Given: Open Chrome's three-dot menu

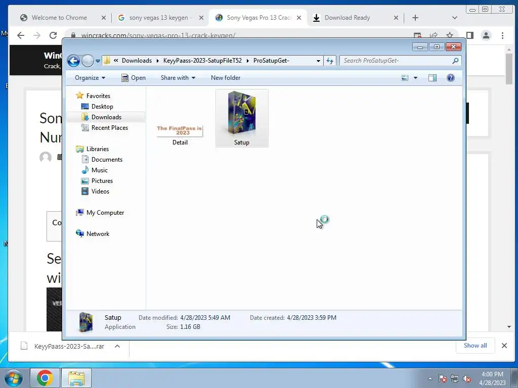Looking at the screenshot, I should point(502,35).
